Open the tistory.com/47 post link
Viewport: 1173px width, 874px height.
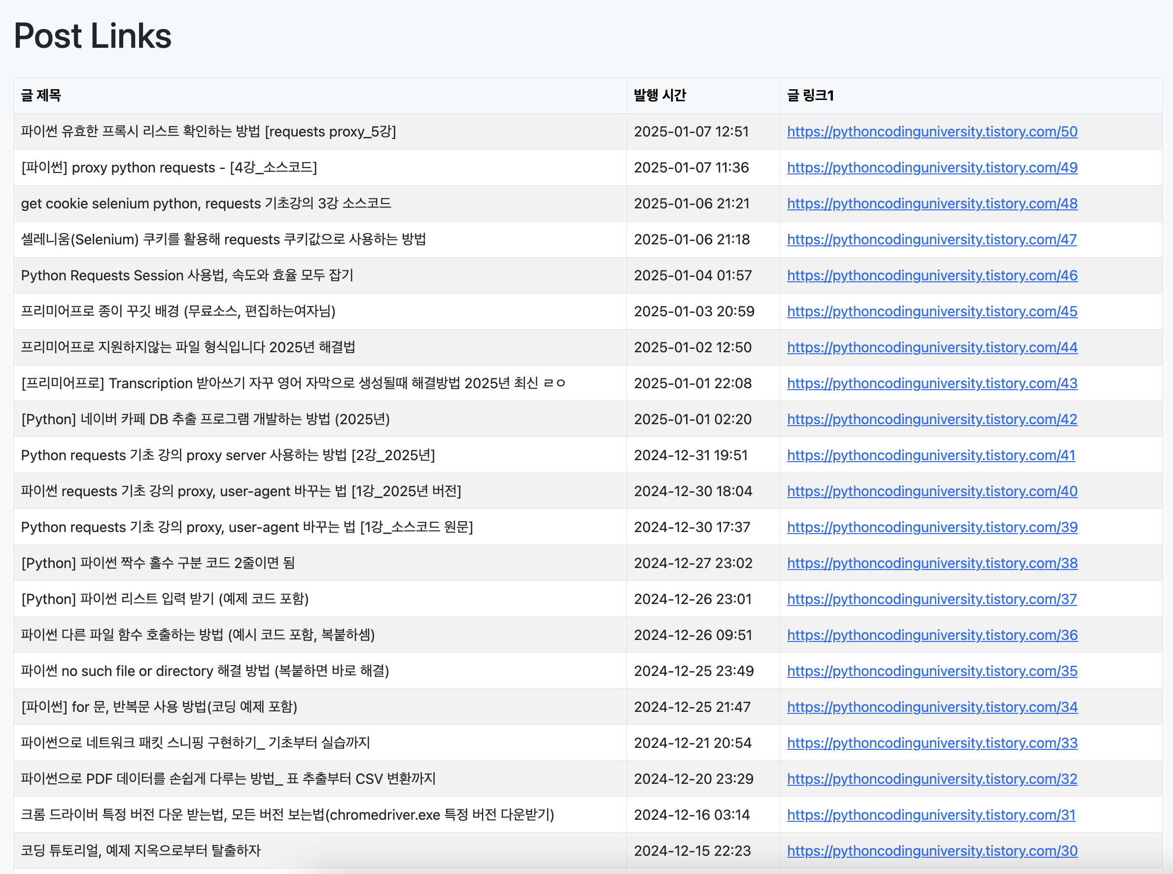tap(931, 239)
